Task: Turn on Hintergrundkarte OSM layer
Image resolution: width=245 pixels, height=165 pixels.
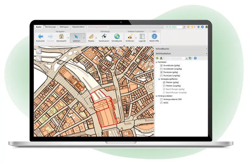Action: pyautogui.click(x=161, y=99)
